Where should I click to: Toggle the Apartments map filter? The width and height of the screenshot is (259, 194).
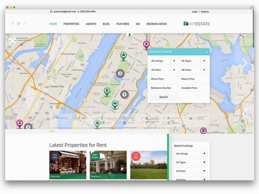(109, 118)
